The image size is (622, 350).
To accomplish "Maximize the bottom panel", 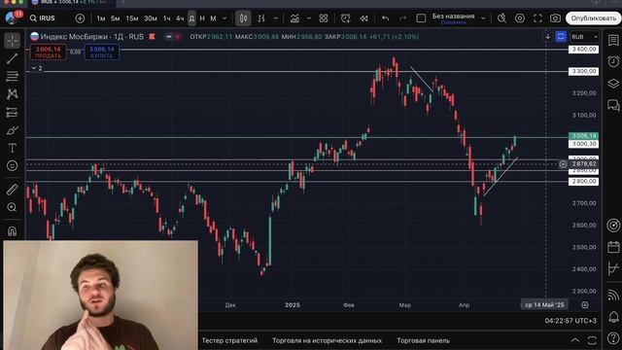I will point(592,340).
